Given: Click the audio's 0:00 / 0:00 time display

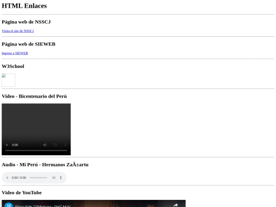Looking at the screenshot, I should (x=19, y=177).
